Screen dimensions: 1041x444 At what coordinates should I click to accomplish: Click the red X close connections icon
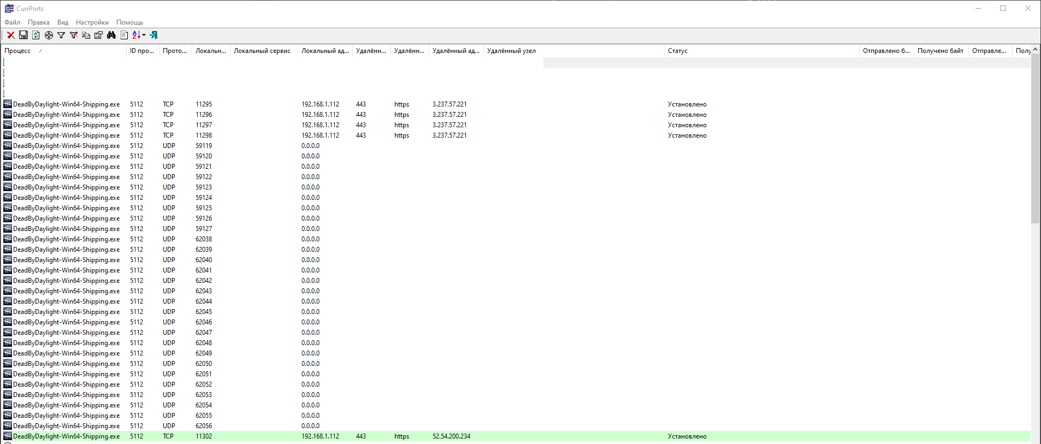pyautogui.click(x=10, y=35)
